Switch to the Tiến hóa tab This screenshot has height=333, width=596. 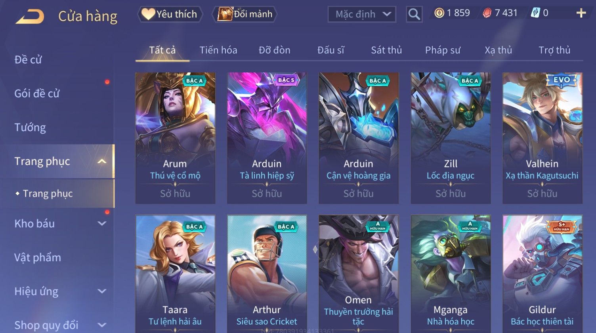[x=218, y=50]
